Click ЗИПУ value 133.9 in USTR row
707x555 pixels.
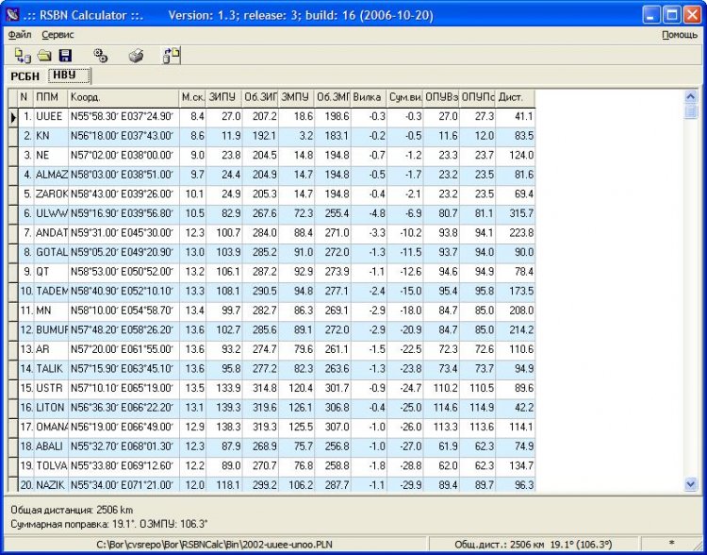click(224, 389)
